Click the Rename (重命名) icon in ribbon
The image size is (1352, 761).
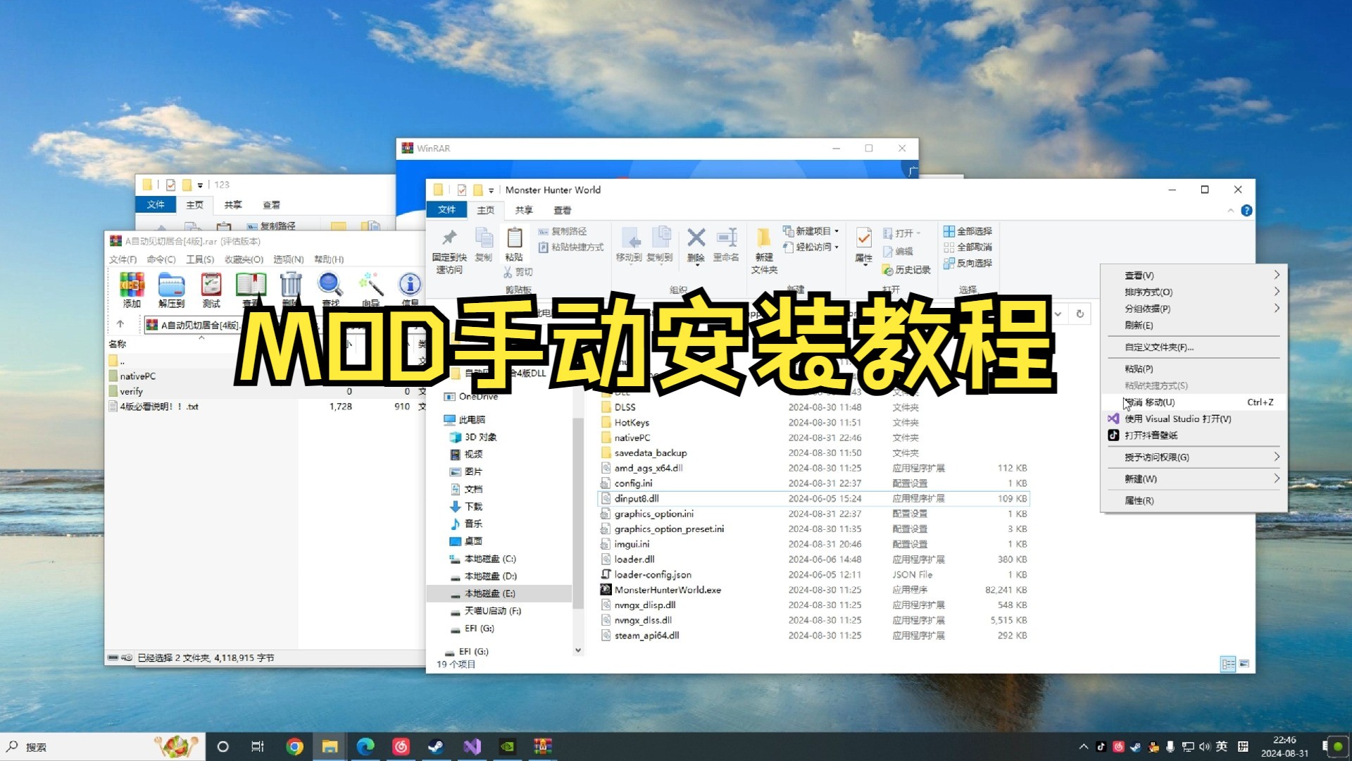726,244
